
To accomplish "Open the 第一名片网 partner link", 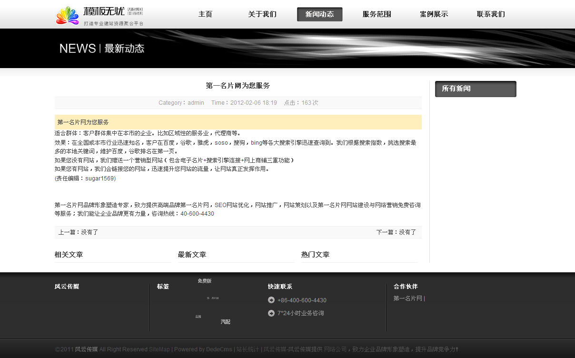I will (407, 298).
